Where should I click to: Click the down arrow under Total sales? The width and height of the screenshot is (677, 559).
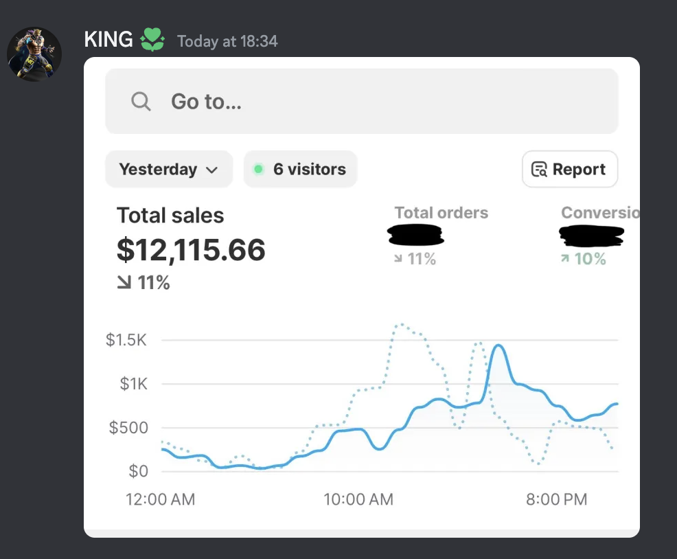[124, 282]
